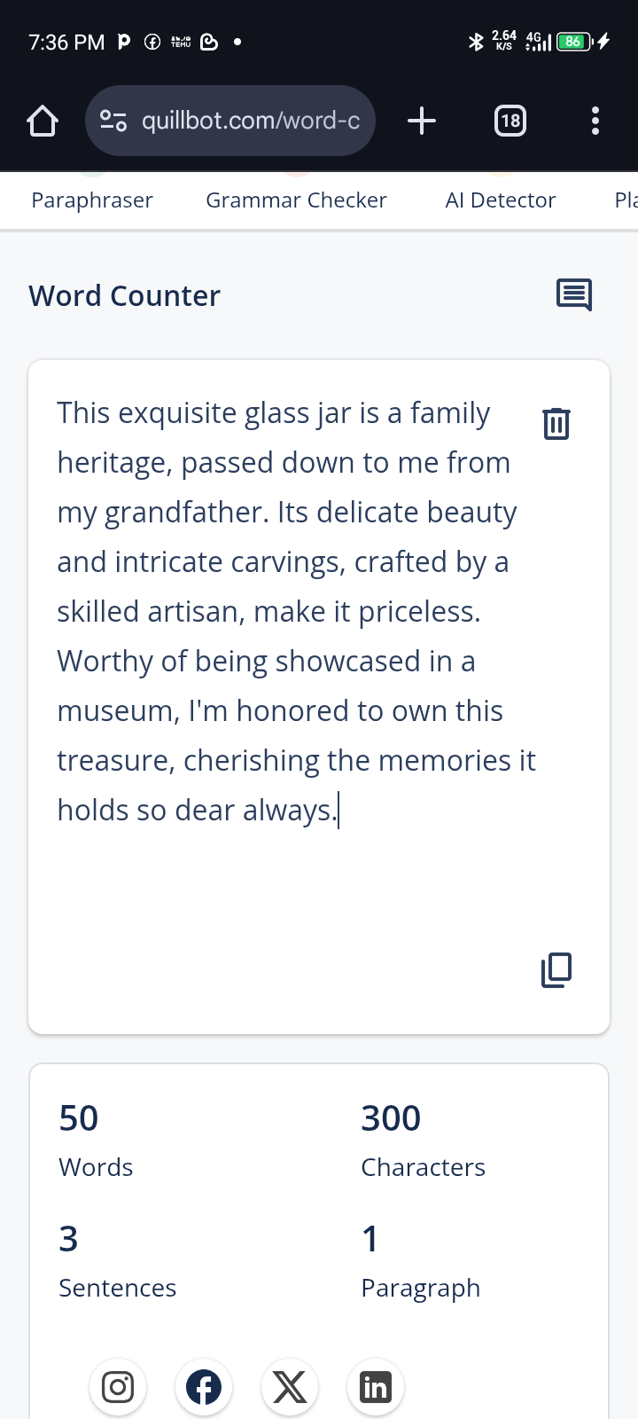Delete text with the trash icon
638x1419 pixels.
(556, 424)
